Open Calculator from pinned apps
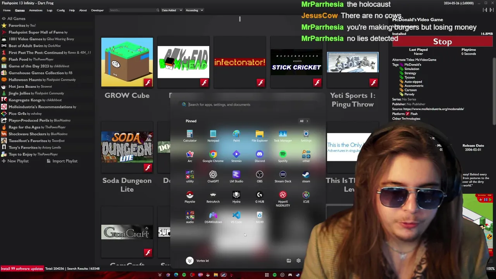 point(190,136)
